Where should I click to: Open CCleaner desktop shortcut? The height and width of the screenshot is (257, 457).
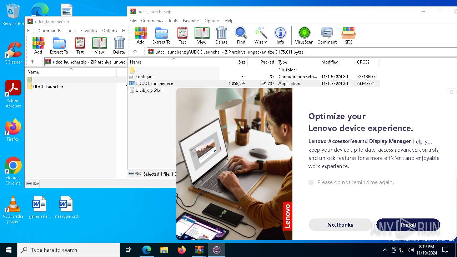pyautogui.click(x=13, y=53)
